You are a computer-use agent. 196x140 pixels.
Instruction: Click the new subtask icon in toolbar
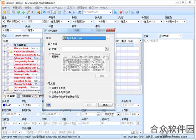tap(24, 12)
